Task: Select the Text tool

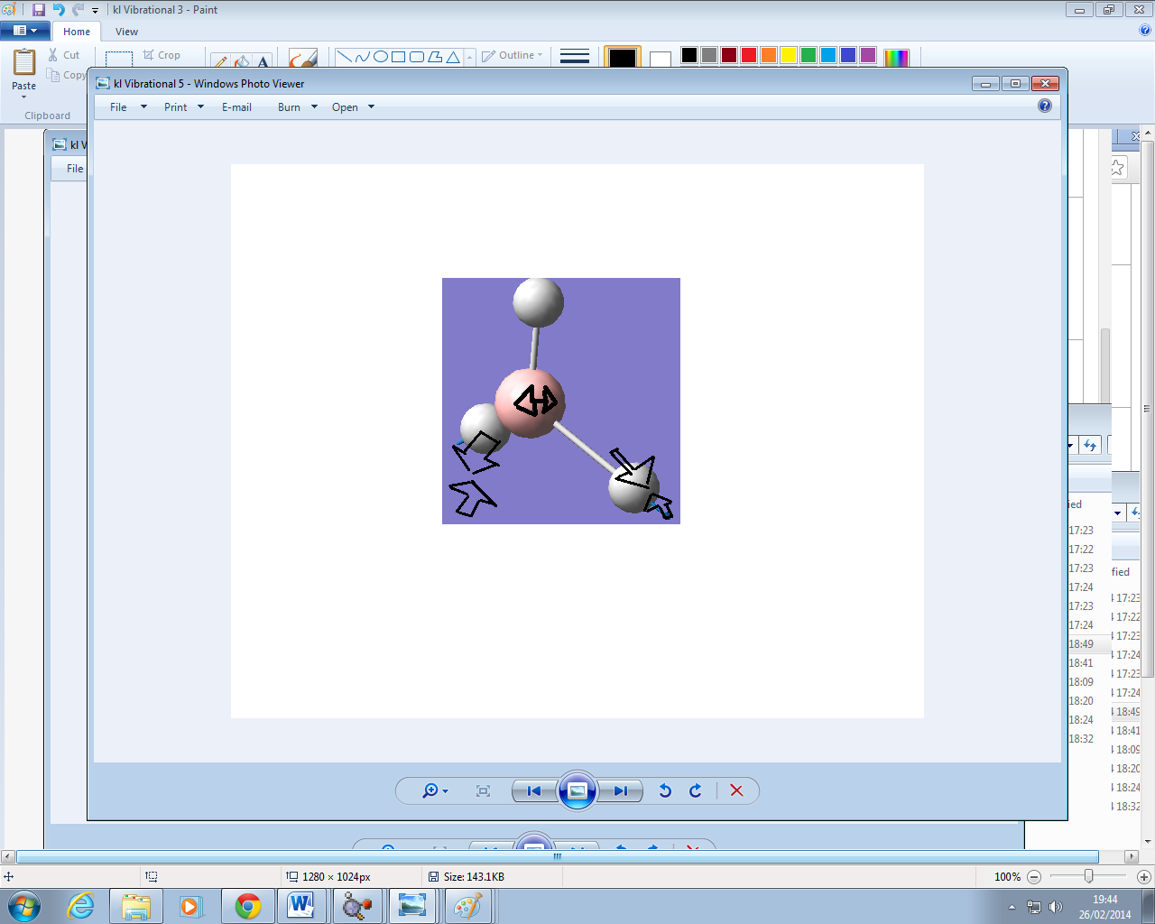Action: coord(263,61)
